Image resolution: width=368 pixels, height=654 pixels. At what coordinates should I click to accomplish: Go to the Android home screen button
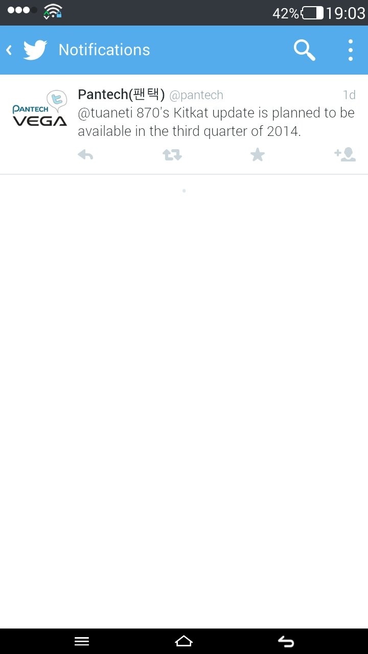[x=183, y=641]
